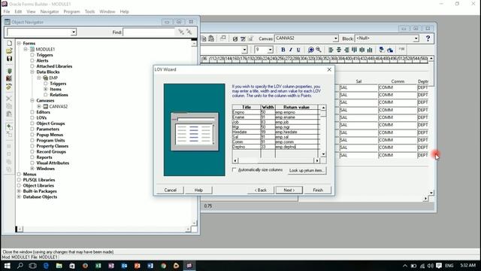Viewport: 481px width, 271px height.
Task: Click the Zoom In magnifier icon
Action: (x=310, y=50)
